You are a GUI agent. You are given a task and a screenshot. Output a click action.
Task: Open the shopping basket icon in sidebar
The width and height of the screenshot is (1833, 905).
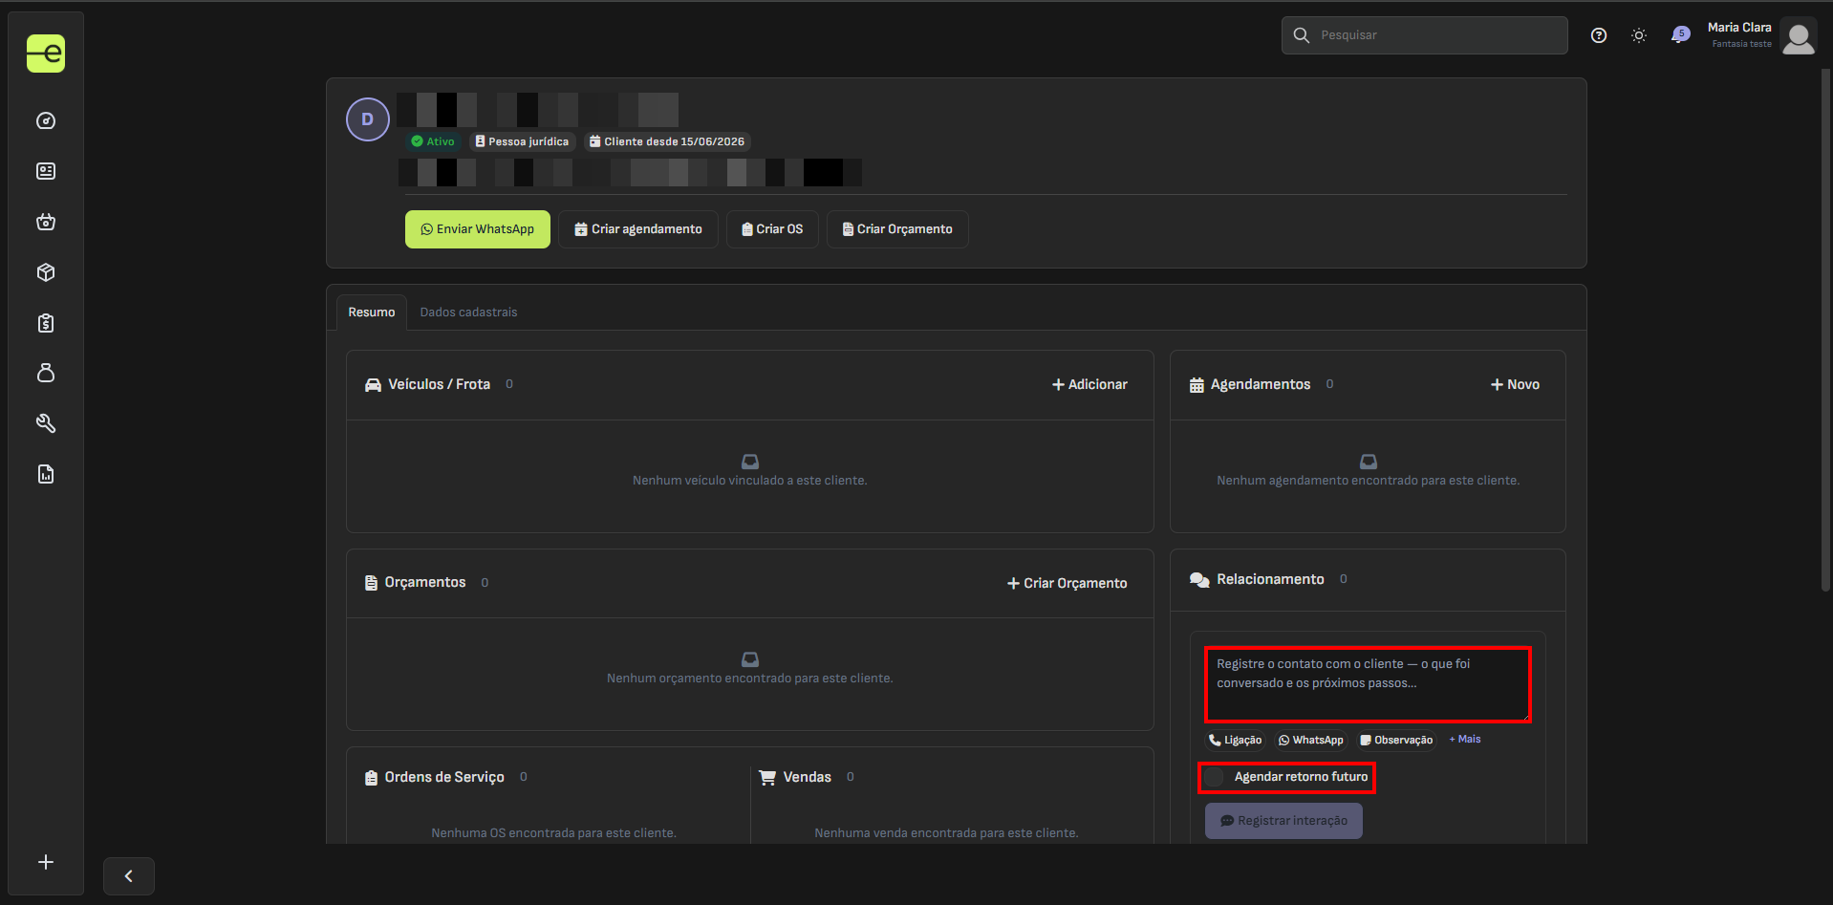coord(46,222)
